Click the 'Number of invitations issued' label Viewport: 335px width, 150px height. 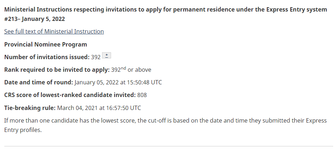tap(47, 57)
